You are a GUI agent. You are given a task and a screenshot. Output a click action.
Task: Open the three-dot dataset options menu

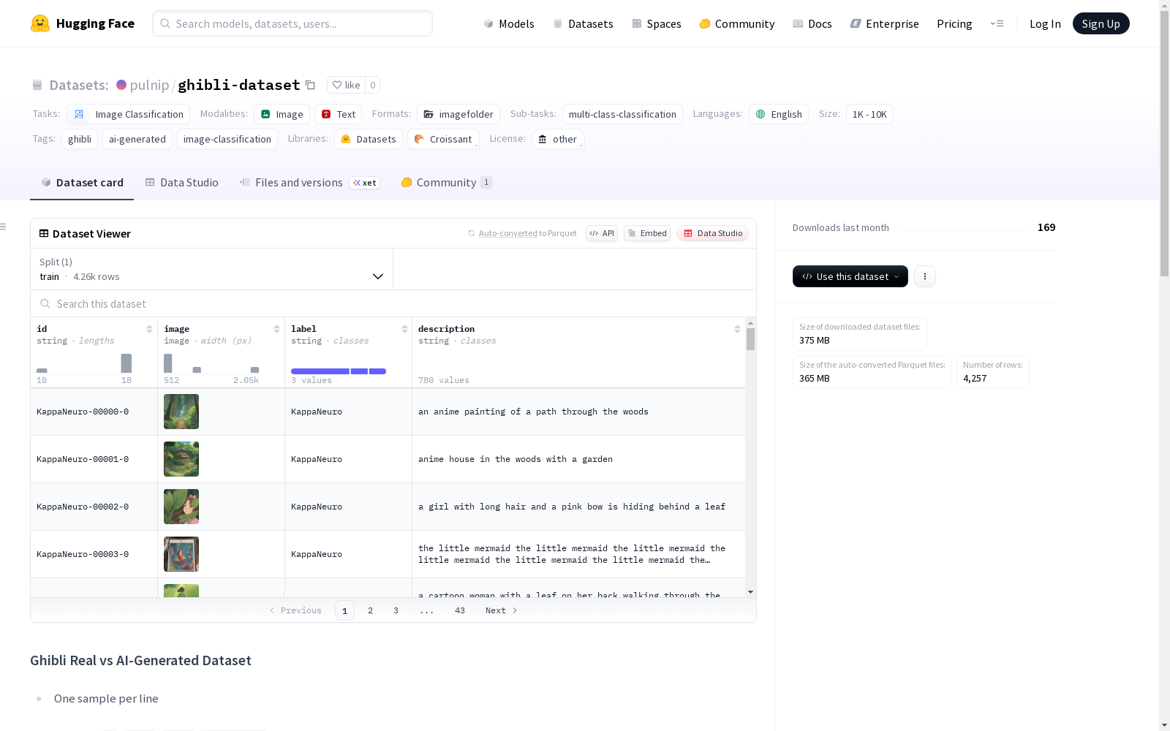pos(925,276)
